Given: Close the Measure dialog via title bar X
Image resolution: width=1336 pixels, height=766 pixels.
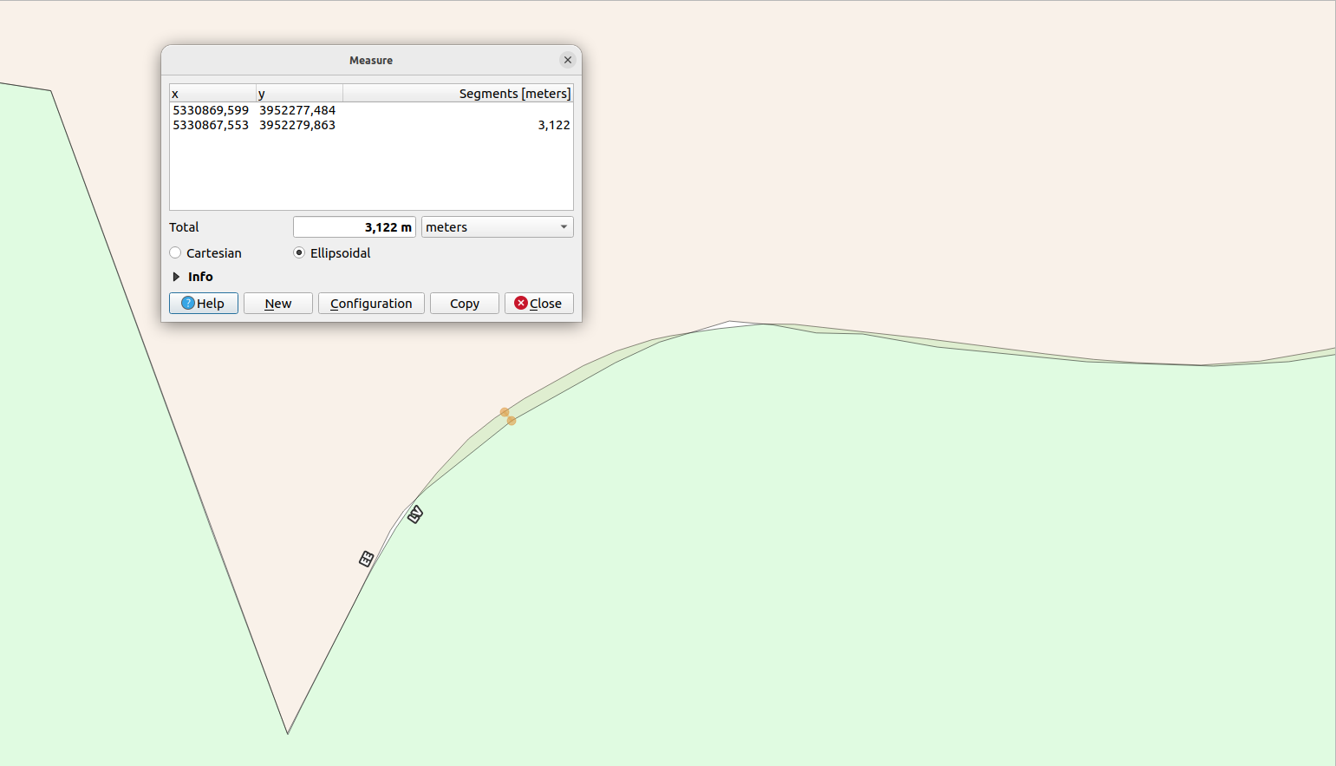Looking at the screenshot, I should coord(568,60).
